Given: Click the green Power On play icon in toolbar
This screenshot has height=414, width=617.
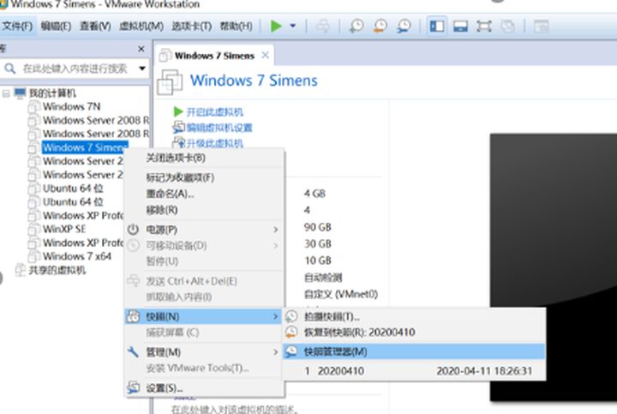Looking at the screenshot, I should click(x=276, y=26).
